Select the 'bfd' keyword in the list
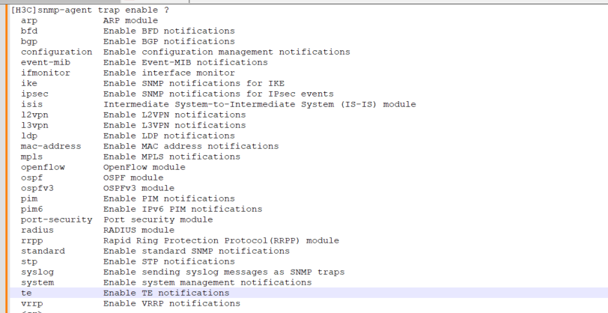Screen dimensions: 608x313 (x=29, y=31)
